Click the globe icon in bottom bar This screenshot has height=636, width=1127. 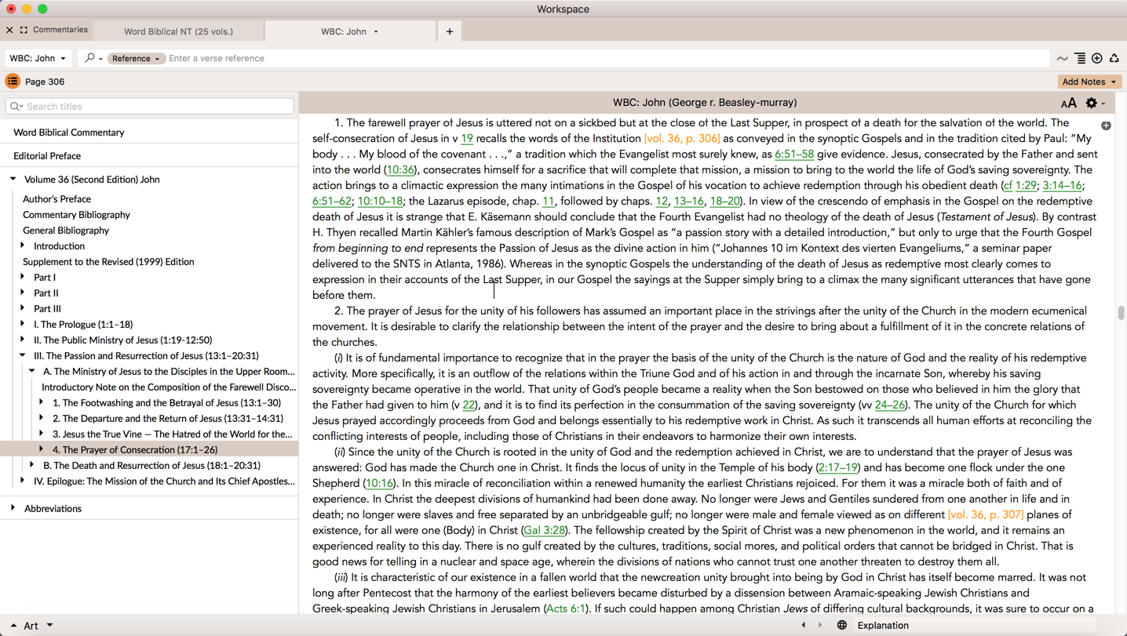(x=841, y=625)
